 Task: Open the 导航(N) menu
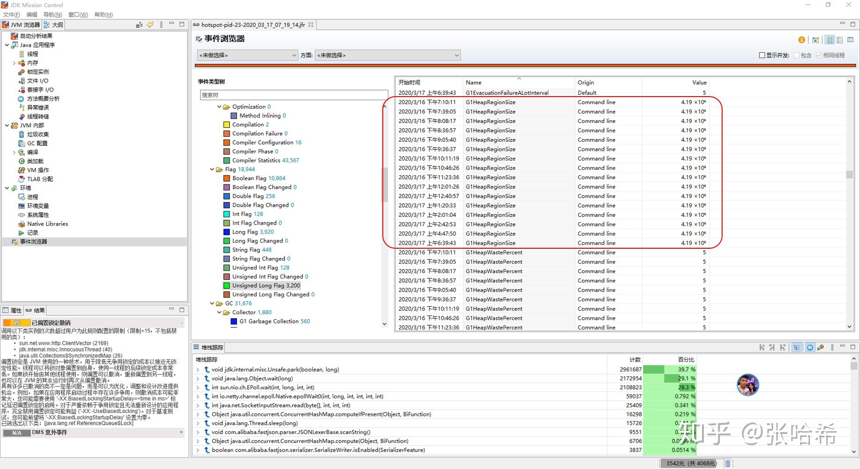click(52, 14)
